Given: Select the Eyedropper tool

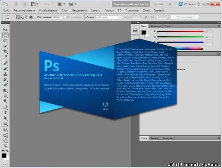Looking at the screenshot, I should [x=6, y=57].
